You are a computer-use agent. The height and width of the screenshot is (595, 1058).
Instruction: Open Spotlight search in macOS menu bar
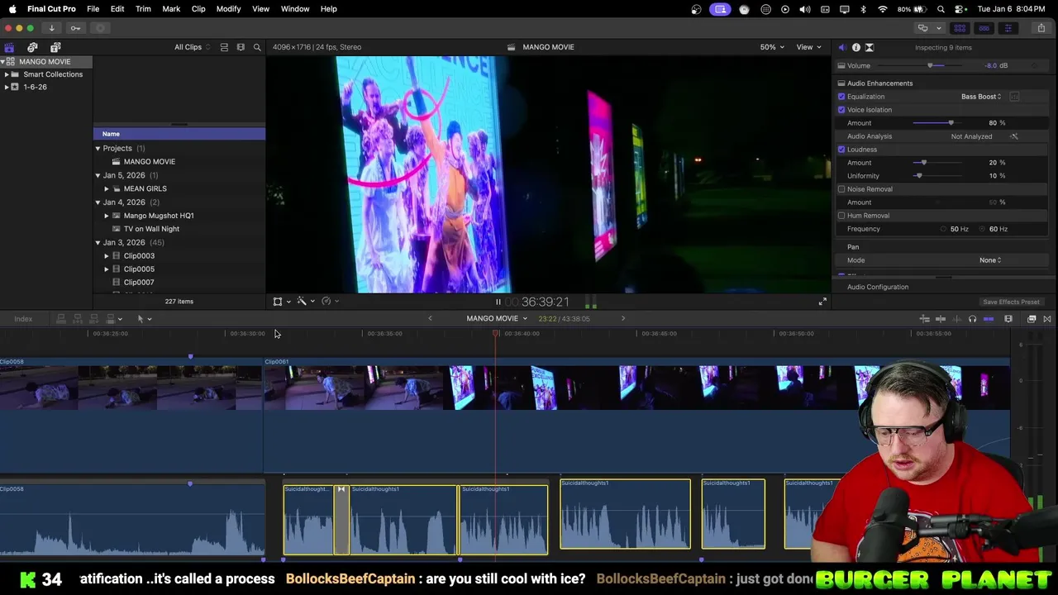point(941,9)
